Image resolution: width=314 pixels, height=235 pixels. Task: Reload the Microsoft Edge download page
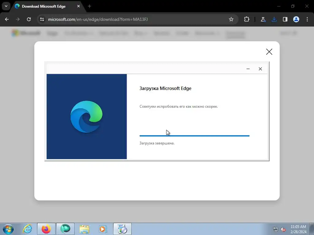pyautogui.click(x=29, y=19)
